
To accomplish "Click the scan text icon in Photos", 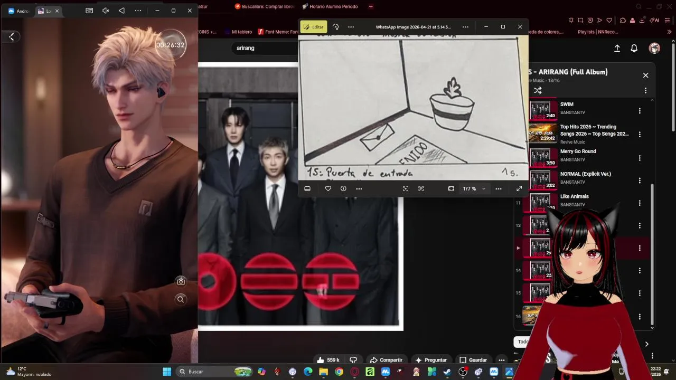I will (421, 188).
